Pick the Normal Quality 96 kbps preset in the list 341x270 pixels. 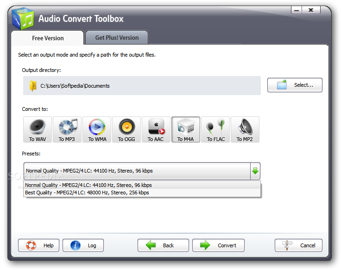(142, 185)
